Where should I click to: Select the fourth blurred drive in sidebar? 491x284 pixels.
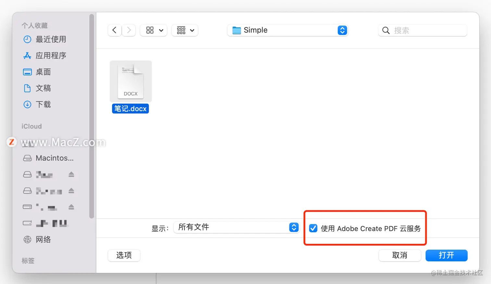coord(52,223)
